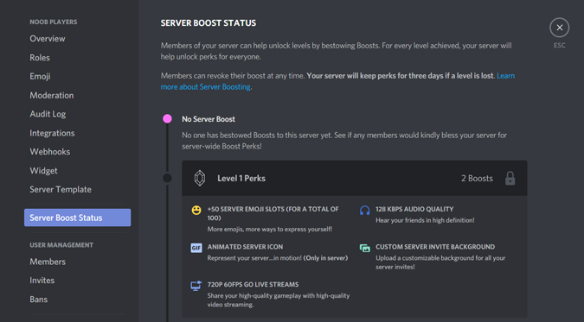Click the 'USER MANAGEMENT' section header
This screenshot has width=584, height=322.
tap(61, 245)
